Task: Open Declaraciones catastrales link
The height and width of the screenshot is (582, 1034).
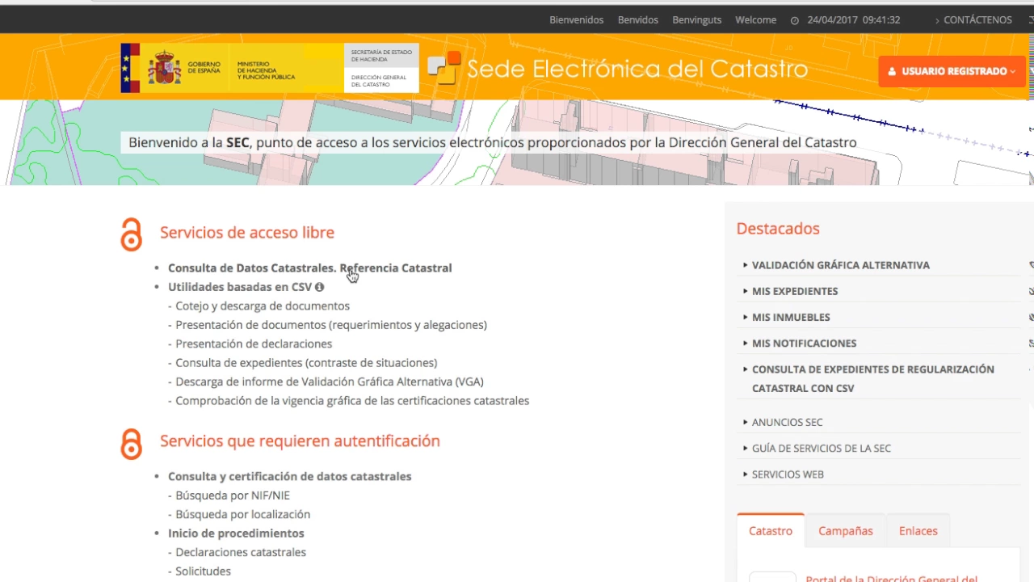Action: pyautogui.click(x=241, y=552)
